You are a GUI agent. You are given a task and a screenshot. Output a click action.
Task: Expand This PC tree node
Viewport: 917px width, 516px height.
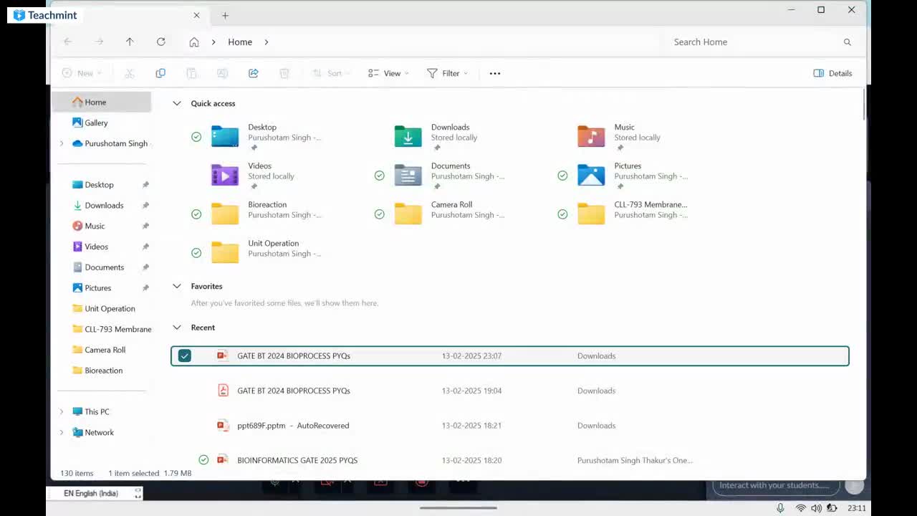click(62, 412)
